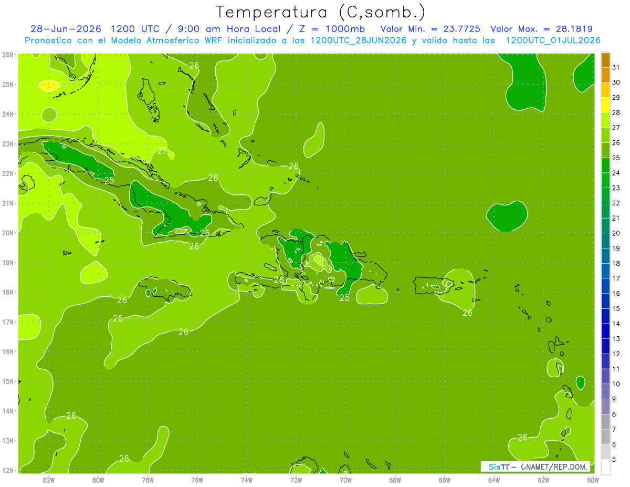Click the longitude axis label "72W"
Screen dimensions: 630x487
tap(296, 480)
